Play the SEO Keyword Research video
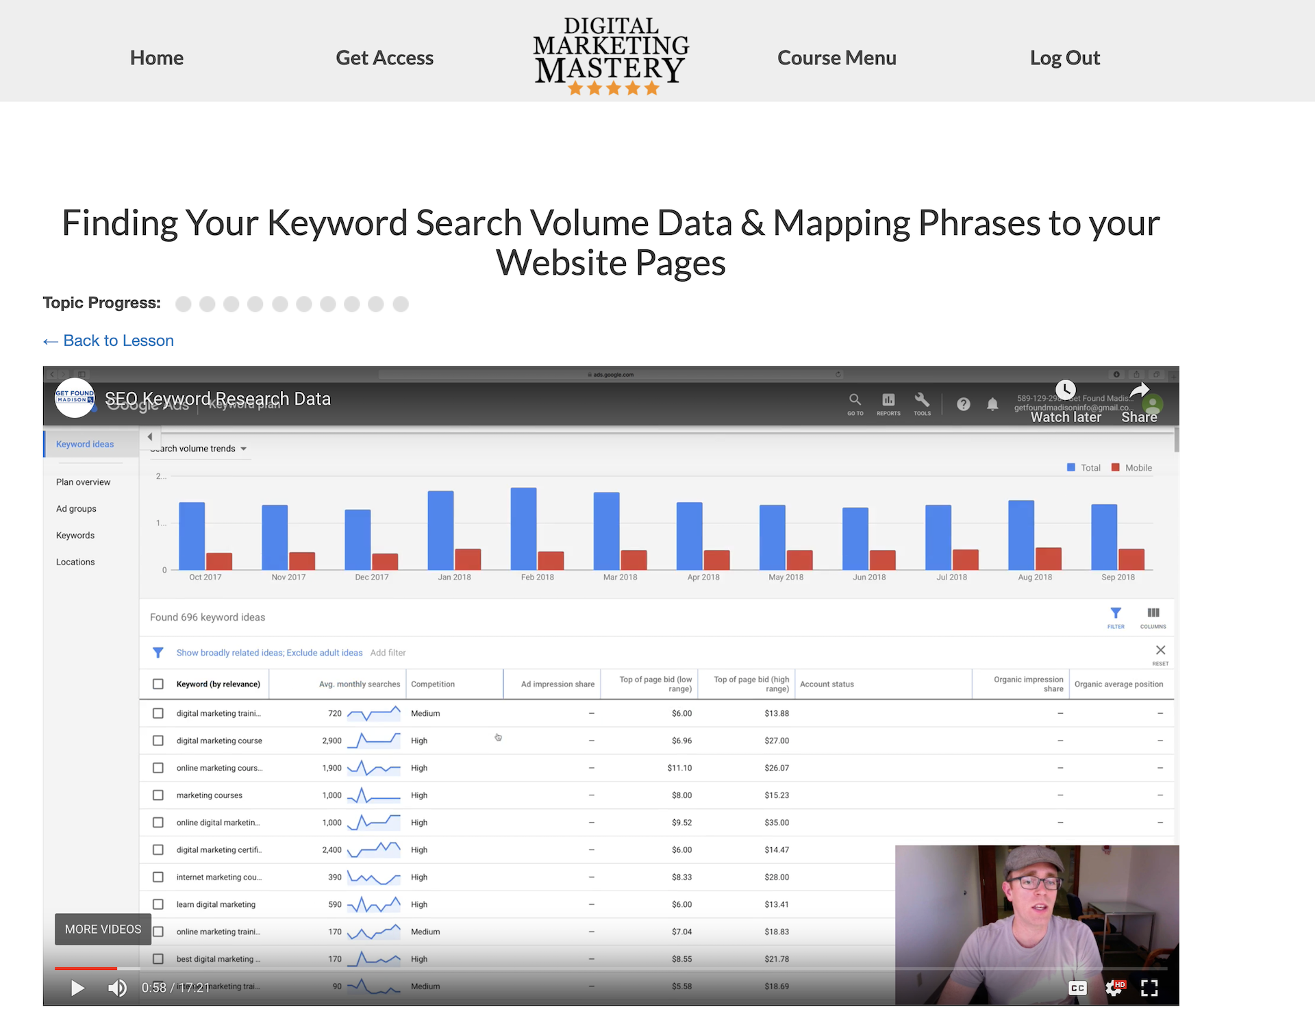Image resolution: width=1315 pixels, height=1020 pixels. [77, 987]
